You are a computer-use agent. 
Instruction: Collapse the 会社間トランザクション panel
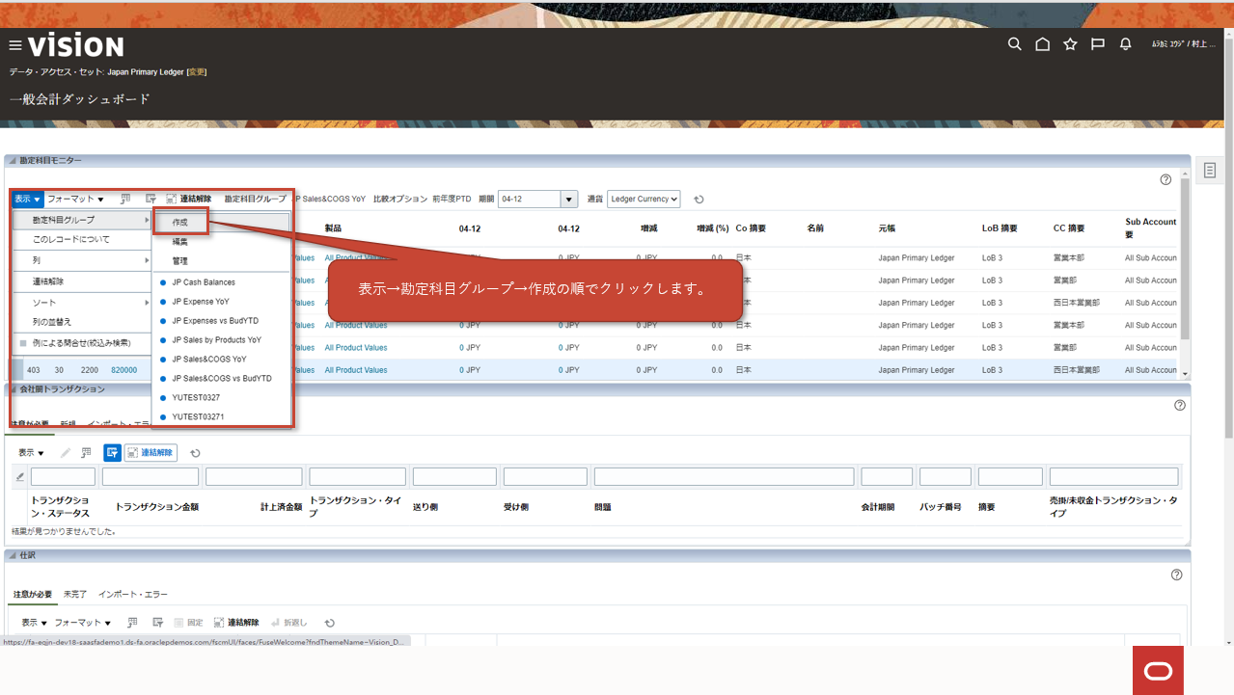(x=12, y=389)
